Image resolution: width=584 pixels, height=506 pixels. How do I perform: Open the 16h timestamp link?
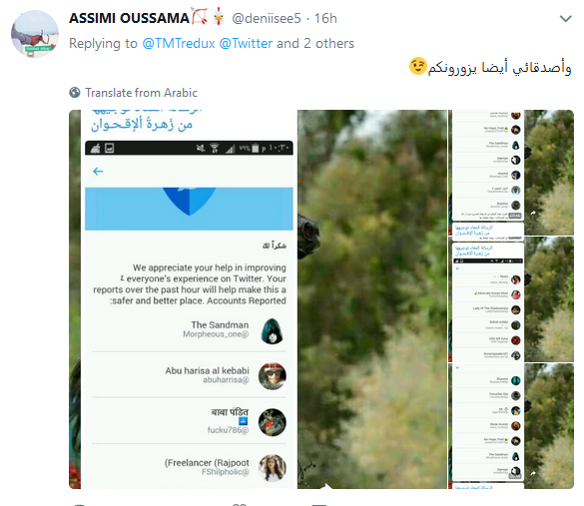coord(325,18)
